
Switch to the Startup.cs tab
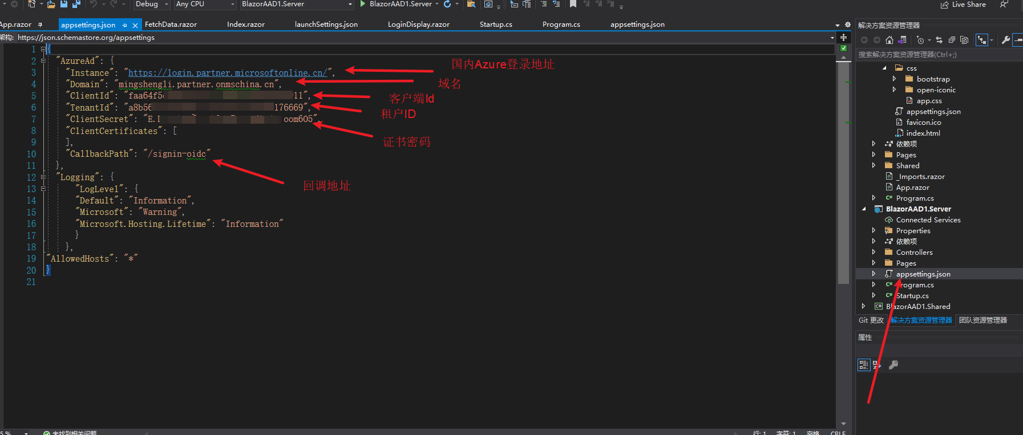coord(496,25)
